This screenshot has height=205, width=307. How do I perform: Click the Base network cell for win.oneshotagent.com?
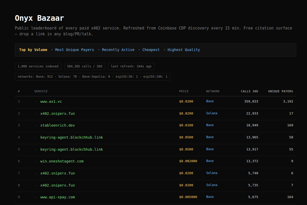click(210, 161)
